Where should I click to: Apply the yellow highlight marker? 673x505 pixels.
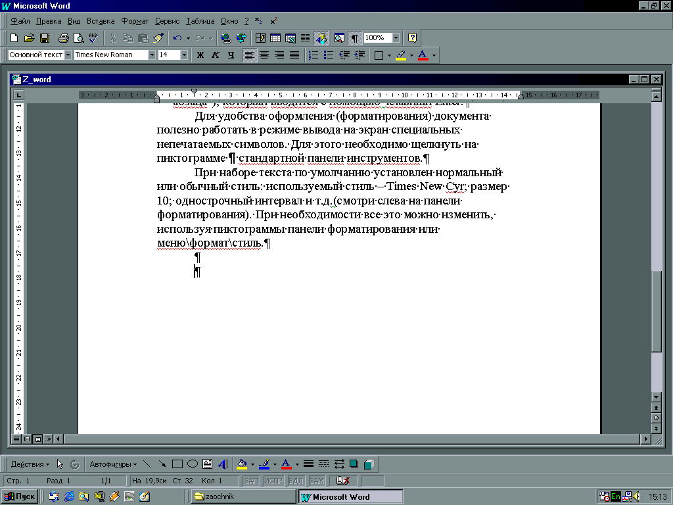coord(401,55)
